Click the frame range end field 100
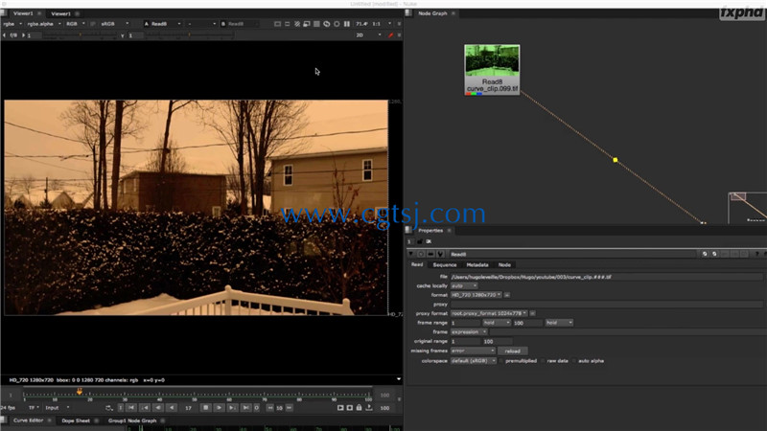Image resolution: width=767 pixels, height=431 pixels. 527,323
